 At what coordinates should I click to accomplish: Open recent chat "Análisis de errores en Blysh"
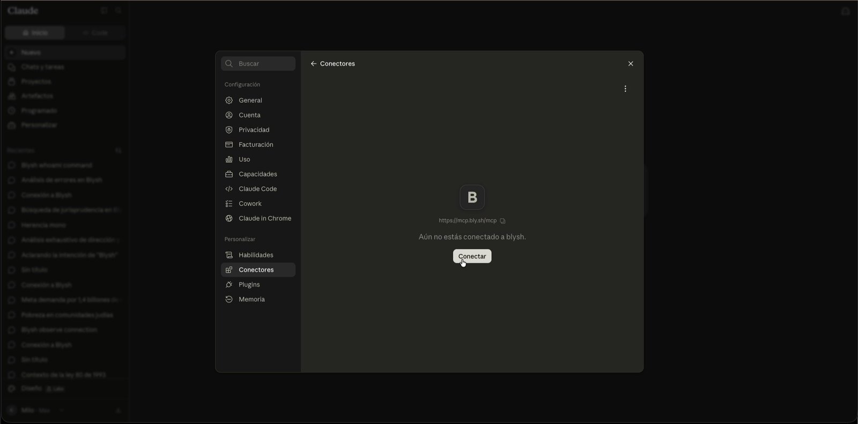pyautogui.click(x=65, y=180)
